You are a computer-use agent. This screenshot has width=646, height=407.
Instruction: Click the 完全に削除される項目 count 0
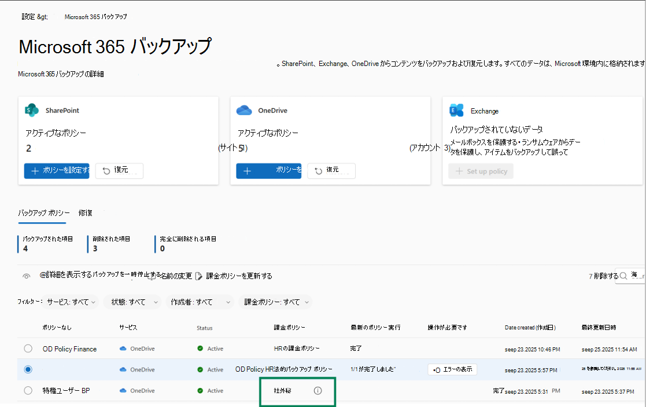[x=163, y=248]
